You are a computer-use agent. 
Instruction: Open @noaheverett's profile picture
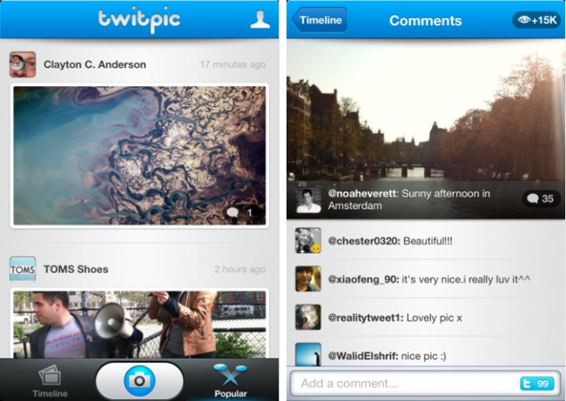(308, 200)
